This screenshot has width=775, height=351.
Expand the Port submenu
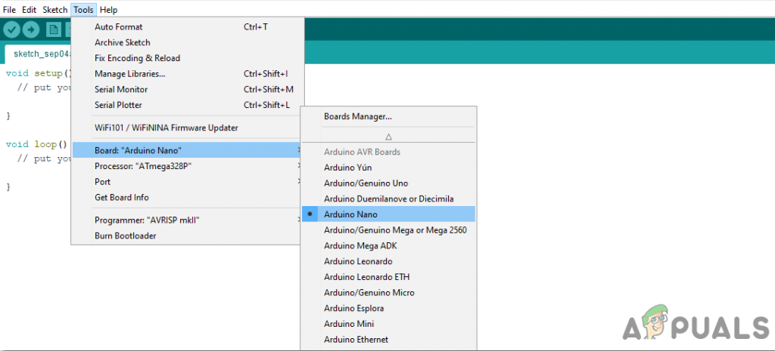point(103,182)
